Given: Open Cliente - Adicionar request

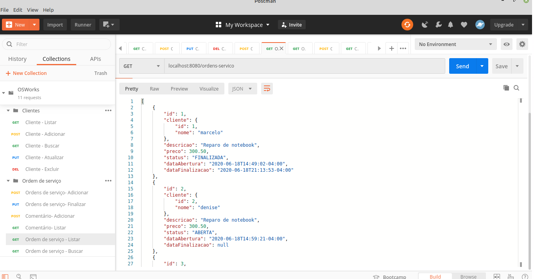Looking at the screenshot, I should [45, 134].
